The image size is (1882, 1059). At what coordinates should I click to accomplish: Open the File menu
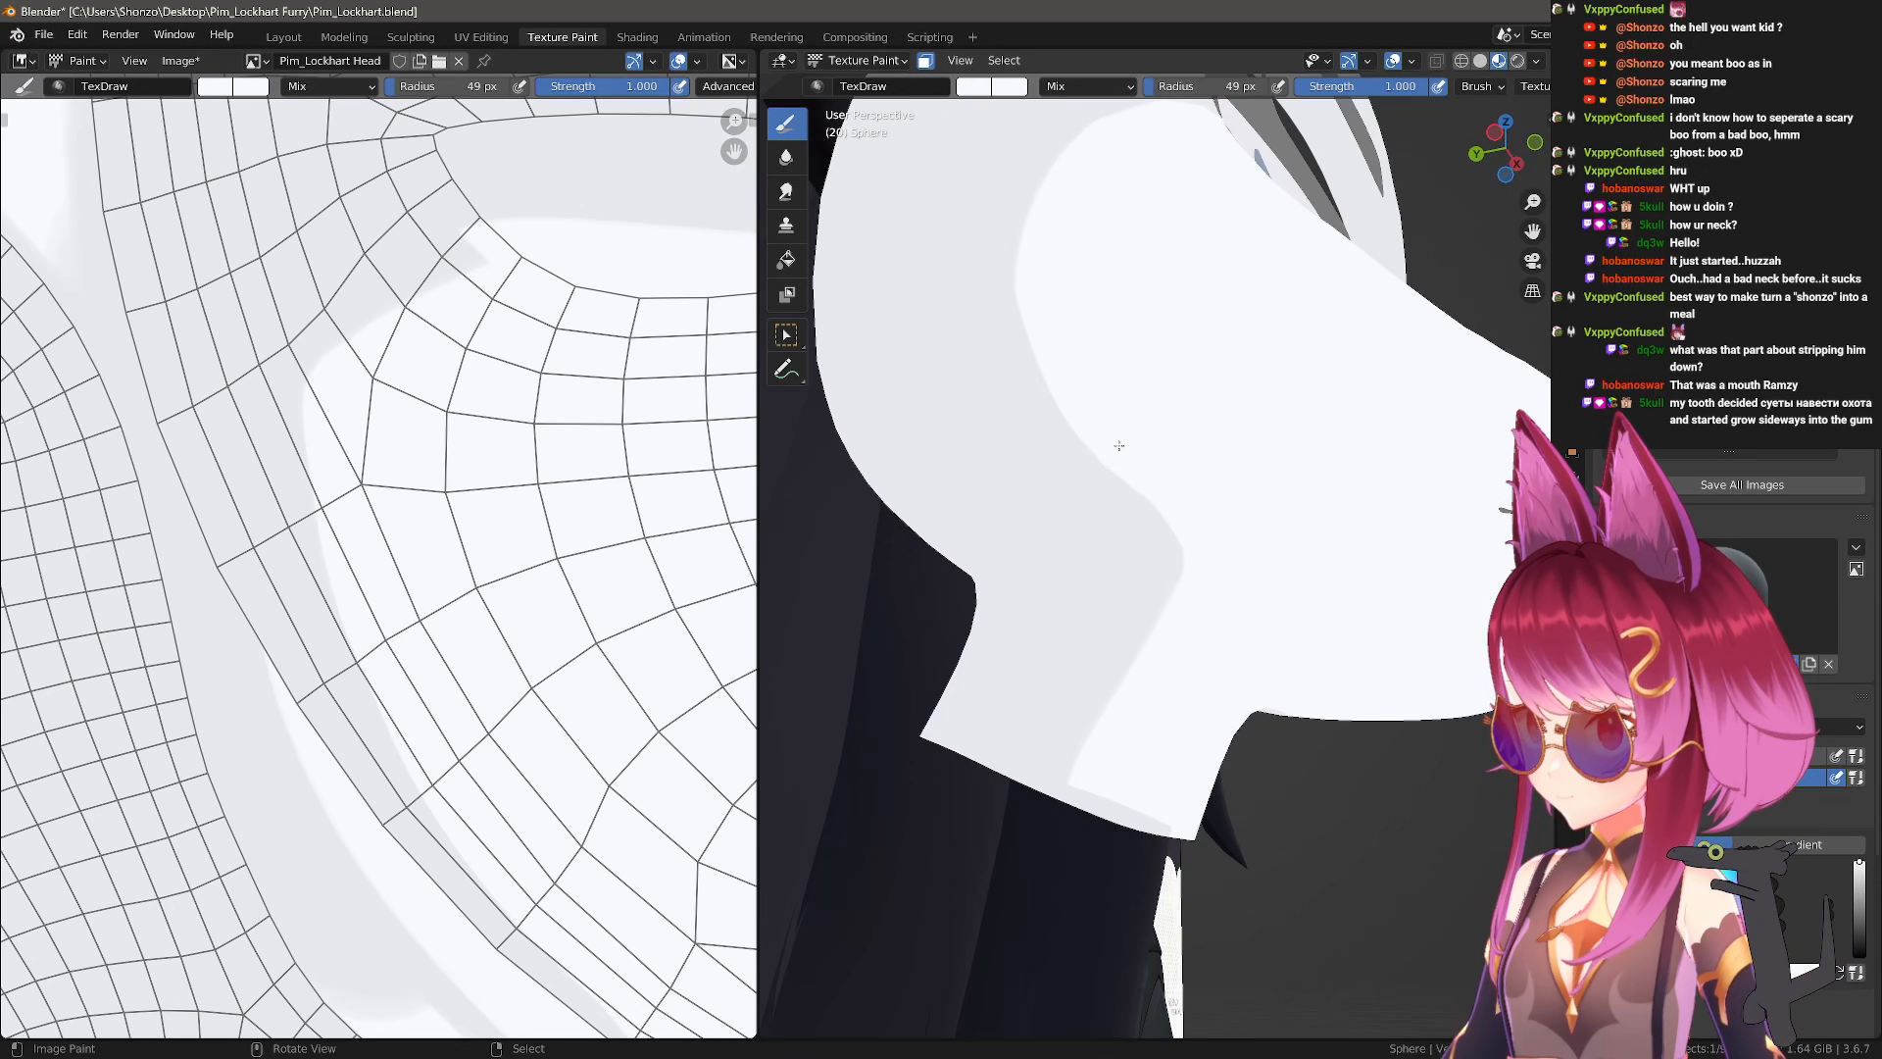(x=44, y=34)
